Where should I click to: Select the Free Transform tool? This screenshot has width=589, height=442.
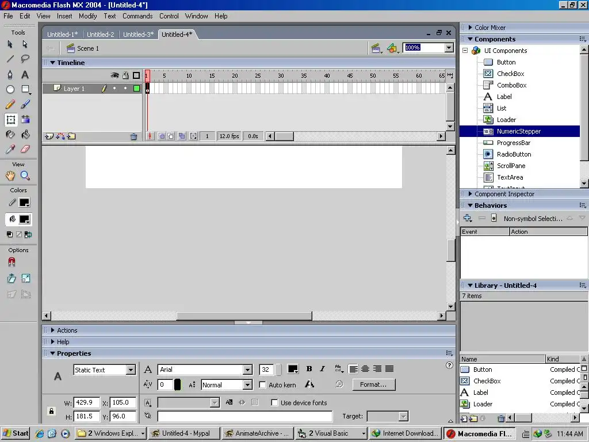click(x=10, y=120)
